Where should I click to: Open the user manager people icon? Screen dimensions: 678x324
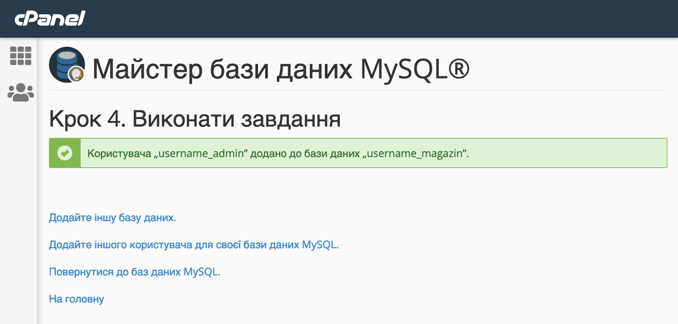pyautogui.click(x=21, y=92)
